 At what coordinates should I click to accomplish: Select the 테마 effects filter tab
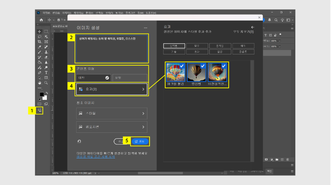coord(243,46)
